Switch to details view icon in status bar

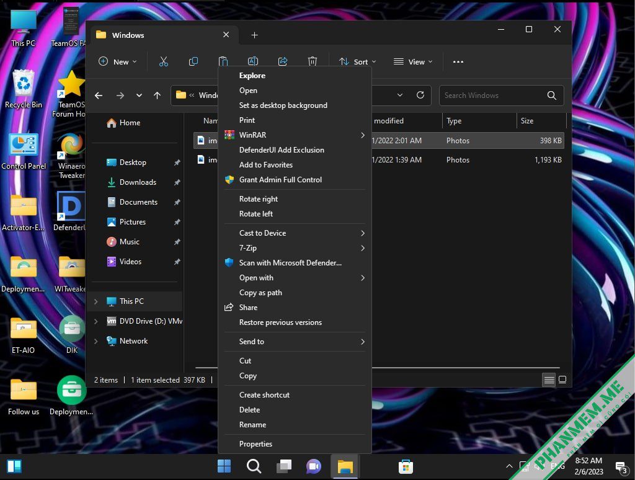[x=549, y=380]
